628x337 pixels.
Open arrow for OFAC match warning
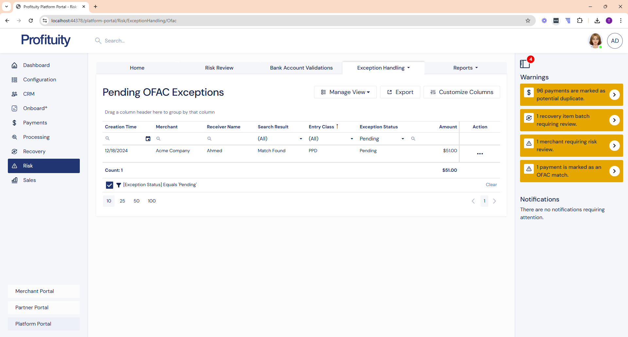[x=614, y=171]
